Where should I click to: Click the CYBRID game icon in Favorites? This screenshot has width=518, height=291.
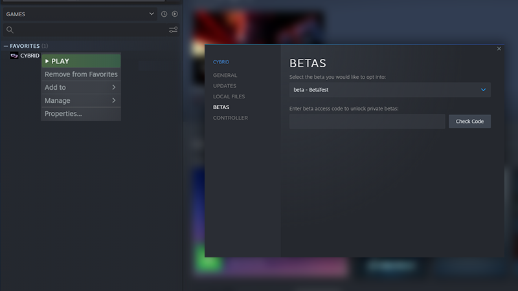tap(14, 56)
